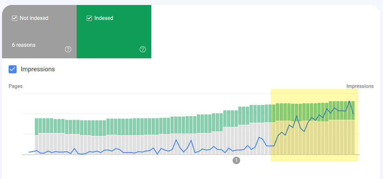This screenshot has height=179, width=383.
Task: Click the last green bar in chart
Action: [x=353, y=110]
